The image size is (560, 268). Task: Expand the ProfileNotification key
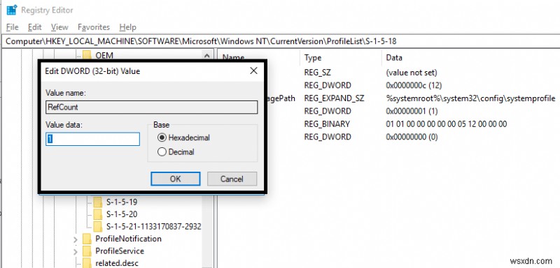click(76, 239)
